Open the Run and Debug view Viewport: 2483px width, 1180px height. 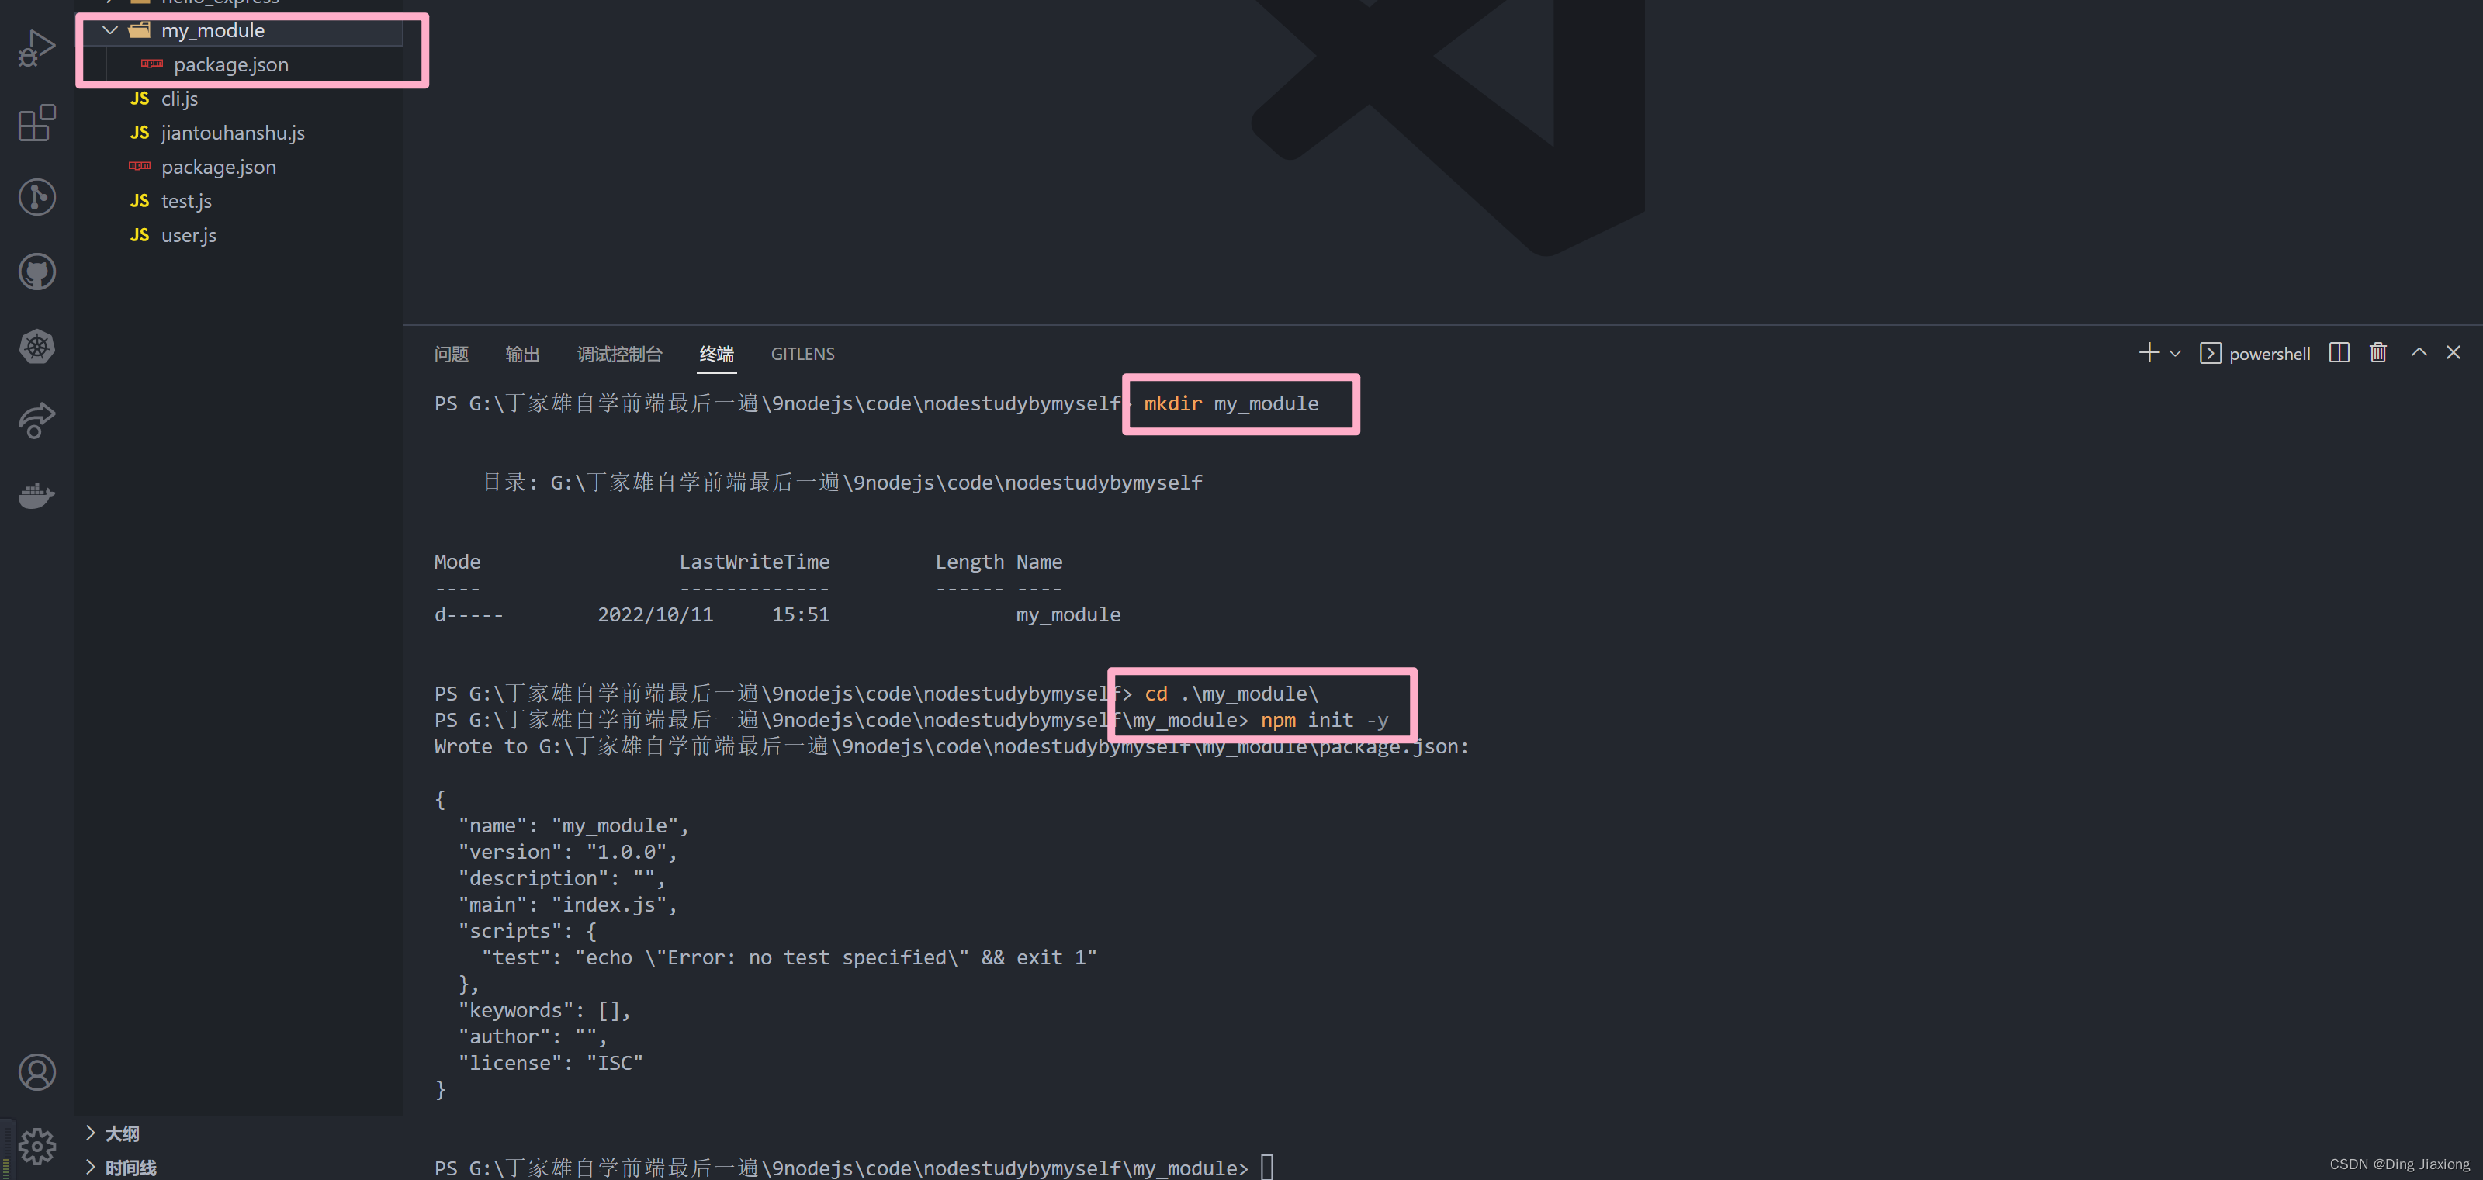tap(36, 48)
